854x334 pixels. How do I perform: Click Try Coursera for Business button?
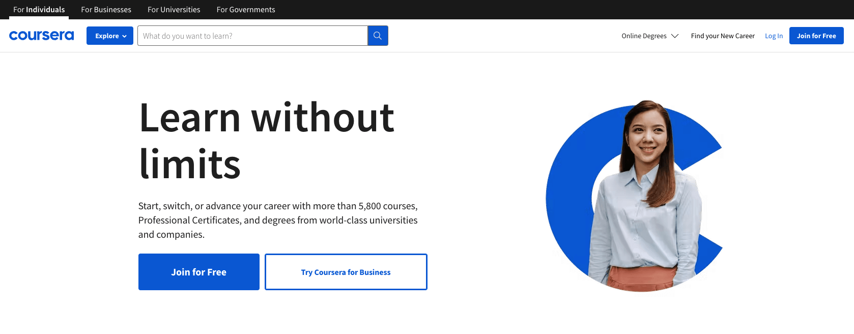click(346, 272)
